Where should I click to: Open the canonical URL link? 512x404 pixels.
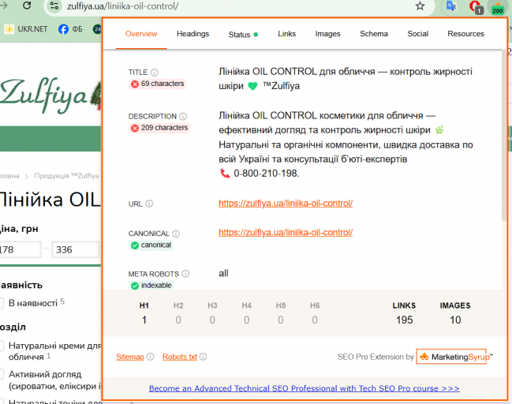coord(286,232)
